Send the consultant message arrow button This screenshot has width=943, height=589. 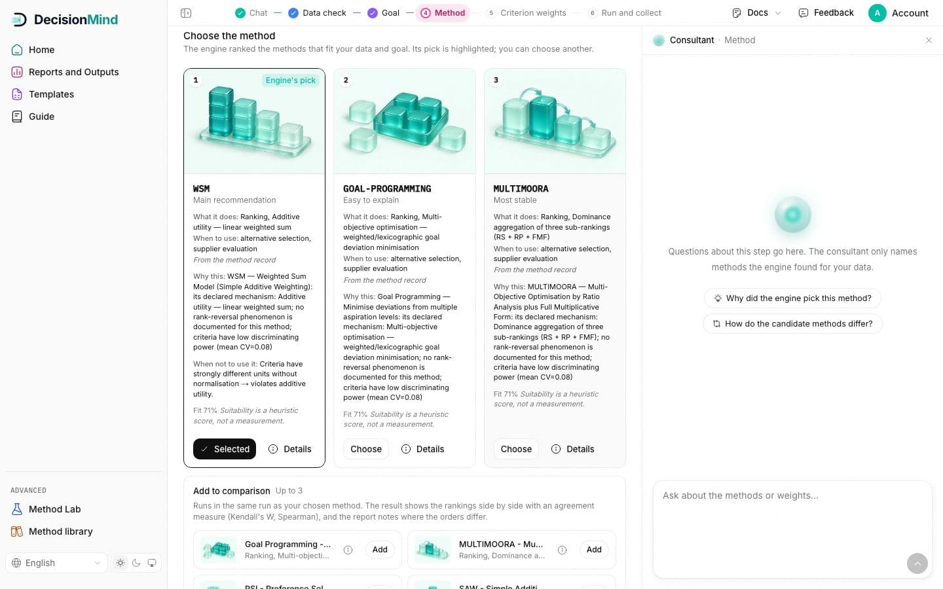click(917, 563)
